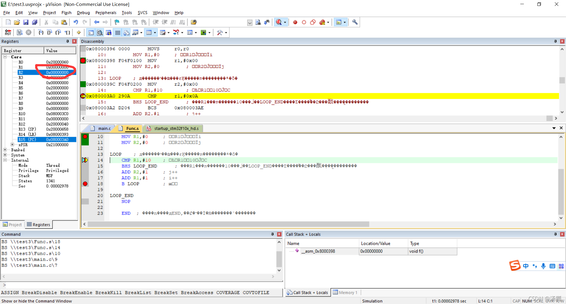The height and width of the screenshot is (304, 566).
Task: Open the Peripherals menu
Action: 106,13
